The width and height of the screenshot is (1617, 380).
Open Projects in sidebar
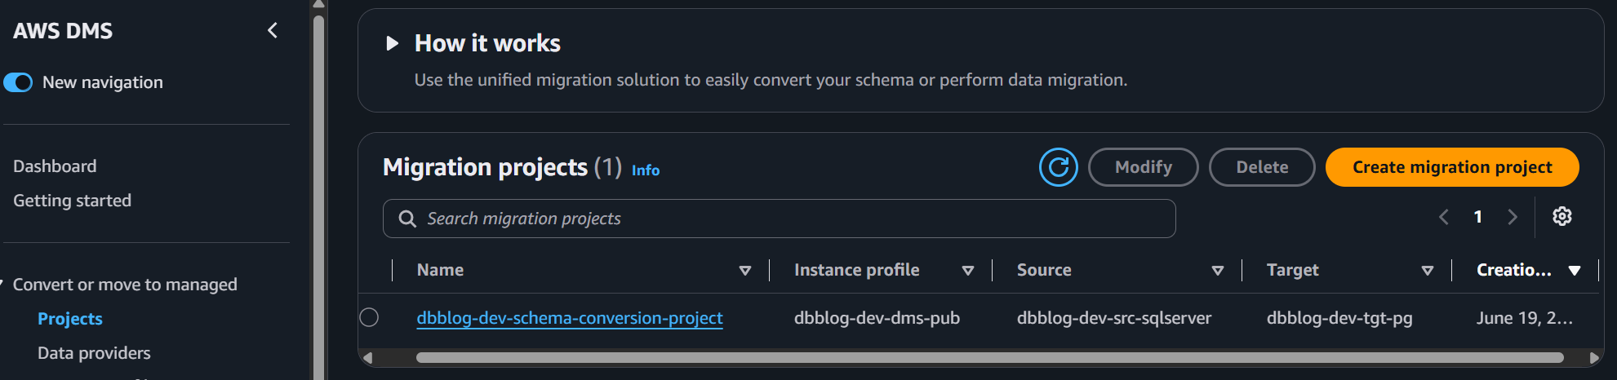(x=70, y=319)
